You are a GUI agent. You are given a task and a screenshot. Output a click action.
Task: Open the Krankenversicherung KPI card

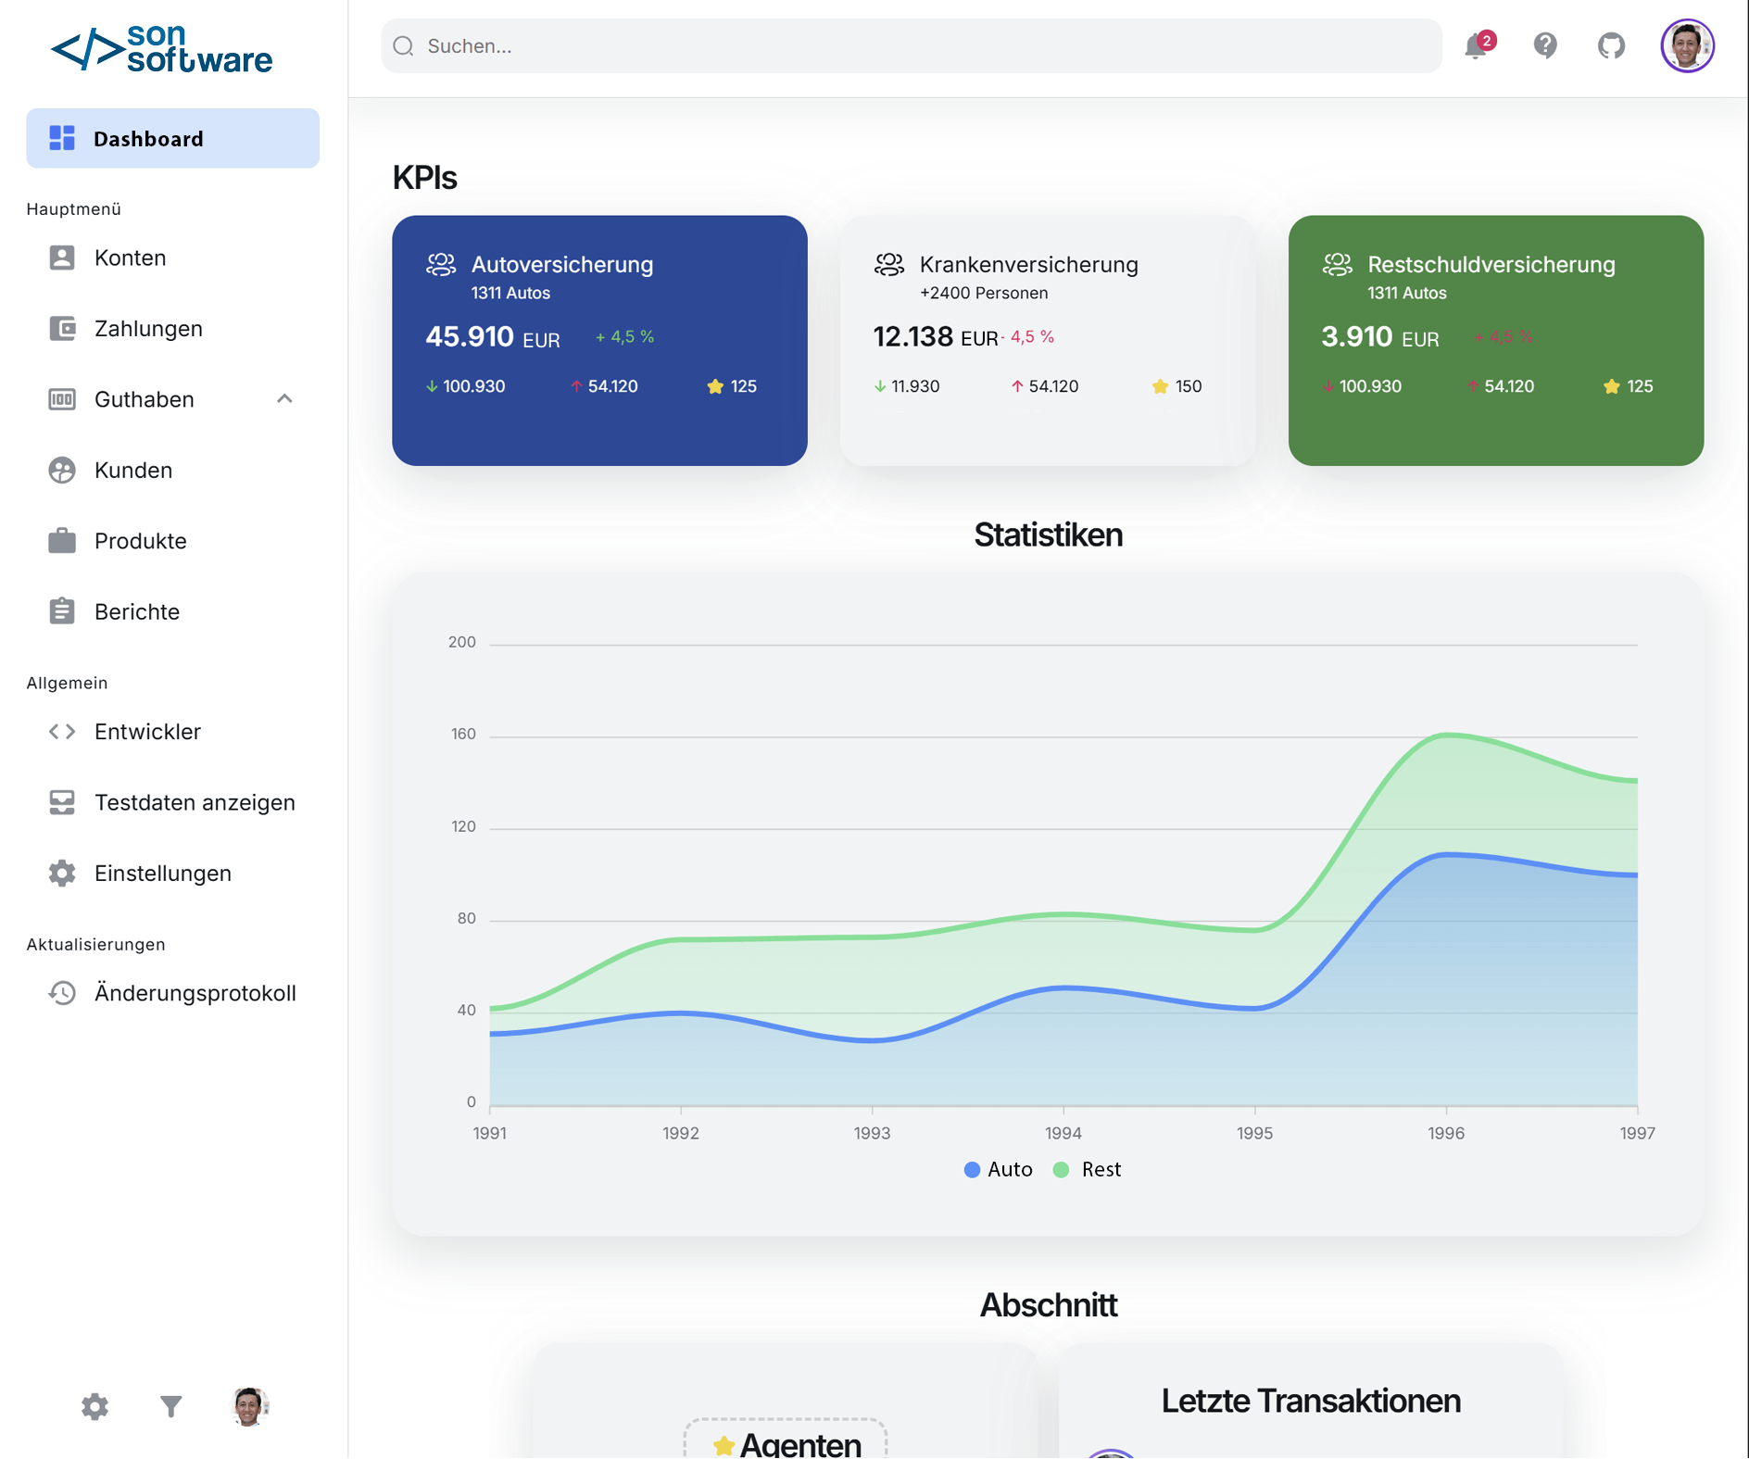tap(1047, 340)
